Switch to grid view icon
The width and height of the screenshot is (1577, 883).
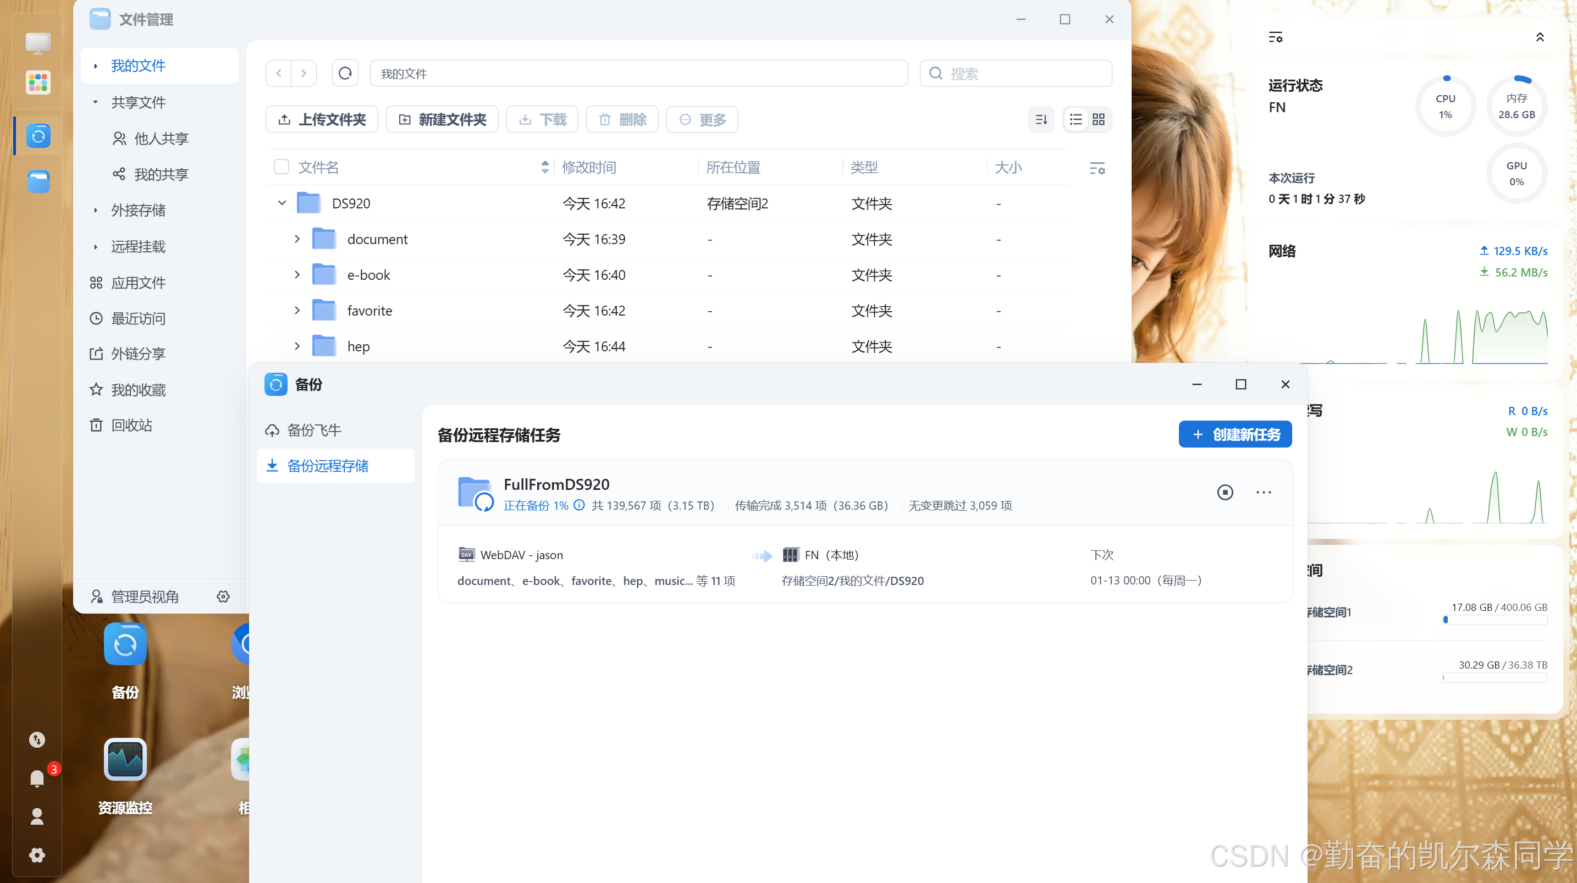click(1099, 119)
